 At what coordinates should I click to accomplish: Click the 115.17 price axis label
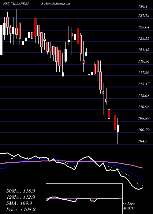(x=144, y=84)
